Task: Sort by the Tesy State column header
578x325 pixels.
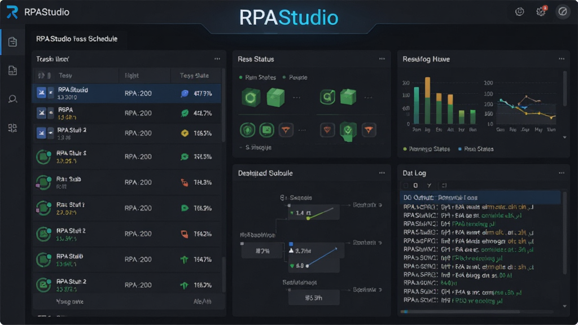Action: click(194, 76)
